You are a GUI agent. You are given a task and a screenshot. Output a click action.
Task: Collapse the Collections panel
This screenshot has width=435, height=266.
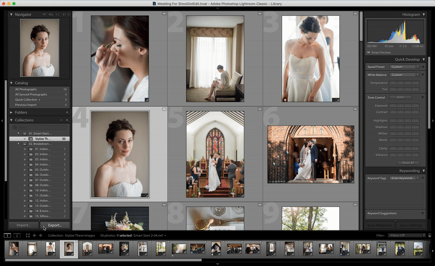click(x=11, y=120)
